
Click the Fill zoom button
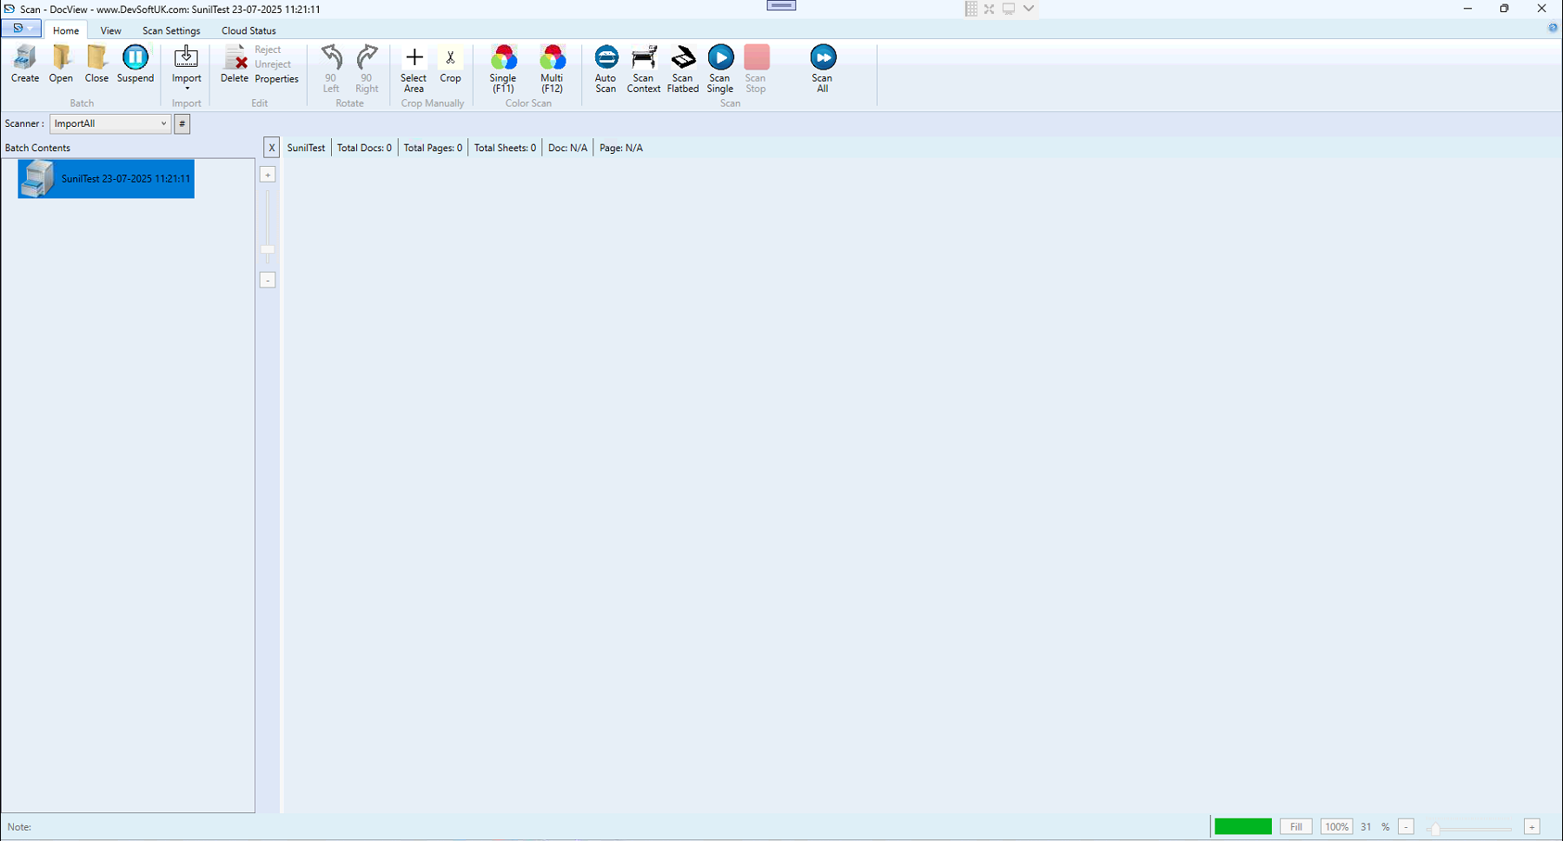coord(1295,826)
